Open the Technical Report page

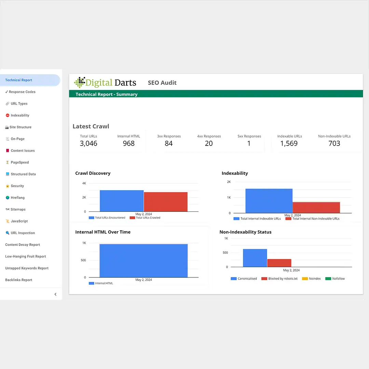pyautogui.click(x=19, y=80)
